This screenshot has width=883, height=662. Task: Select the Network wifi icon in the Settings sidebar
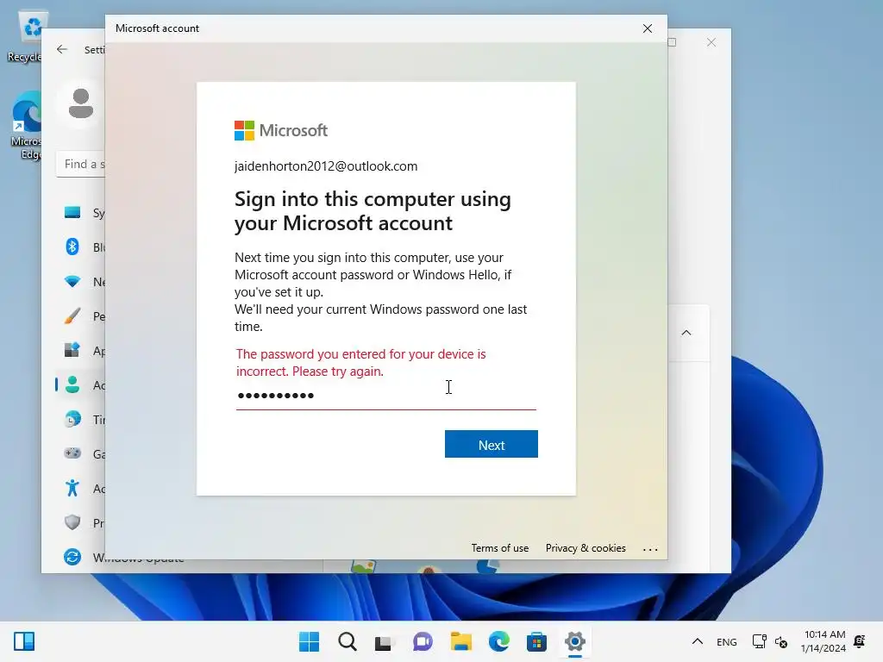[72, 282]
